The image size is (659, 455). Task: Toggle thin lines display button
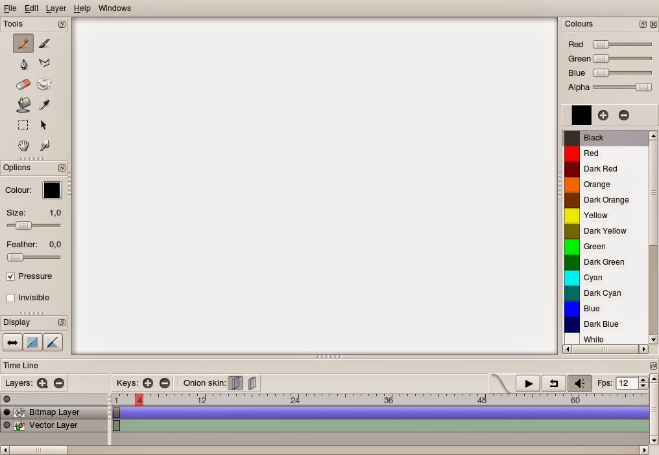32,342
